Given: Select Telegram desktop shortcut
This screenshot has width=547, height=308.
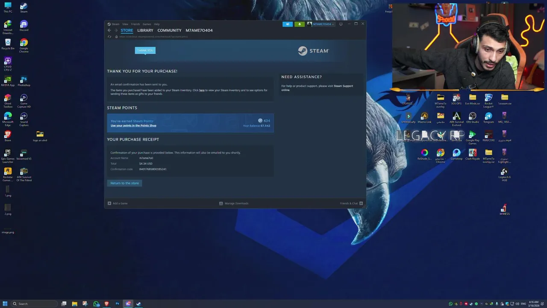Looking at the screenshot, I should point(488,118).
